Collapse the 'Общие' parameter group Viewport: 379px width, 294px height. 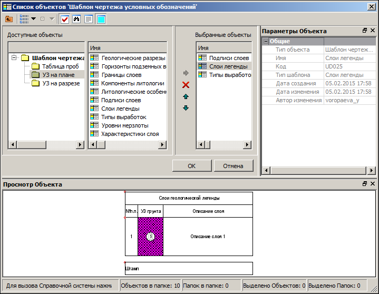point(266,41)
